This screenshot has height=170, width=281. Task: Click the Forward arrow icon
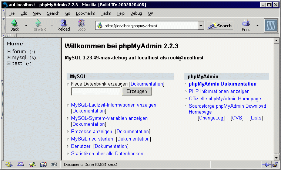tap(39, 23)
